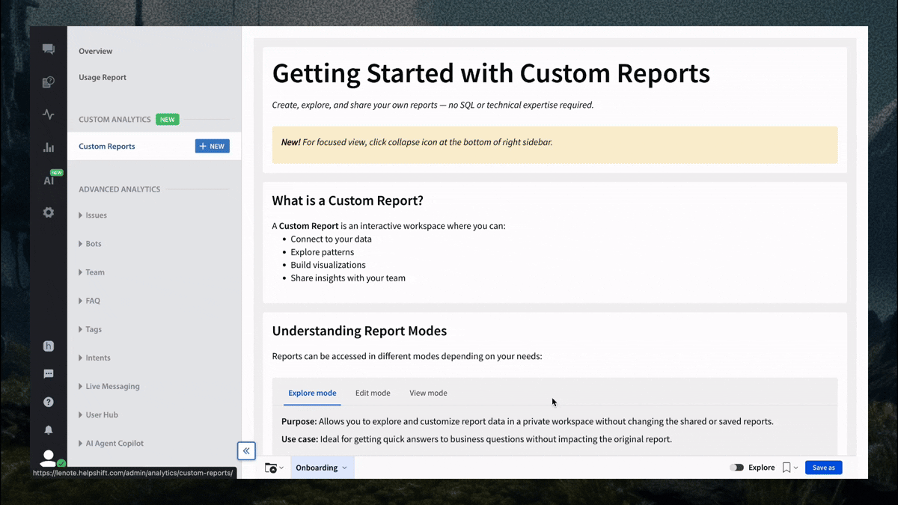Click the 'Purpose:' description line
This screenshot has width=898, height=505.
pyautogui.click(x=528, y=422)
